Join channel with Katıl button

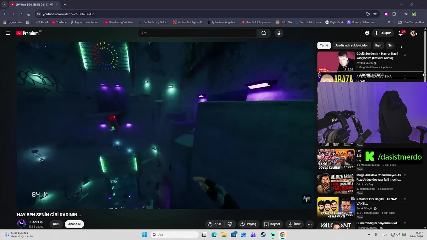(x=56, y=224)
